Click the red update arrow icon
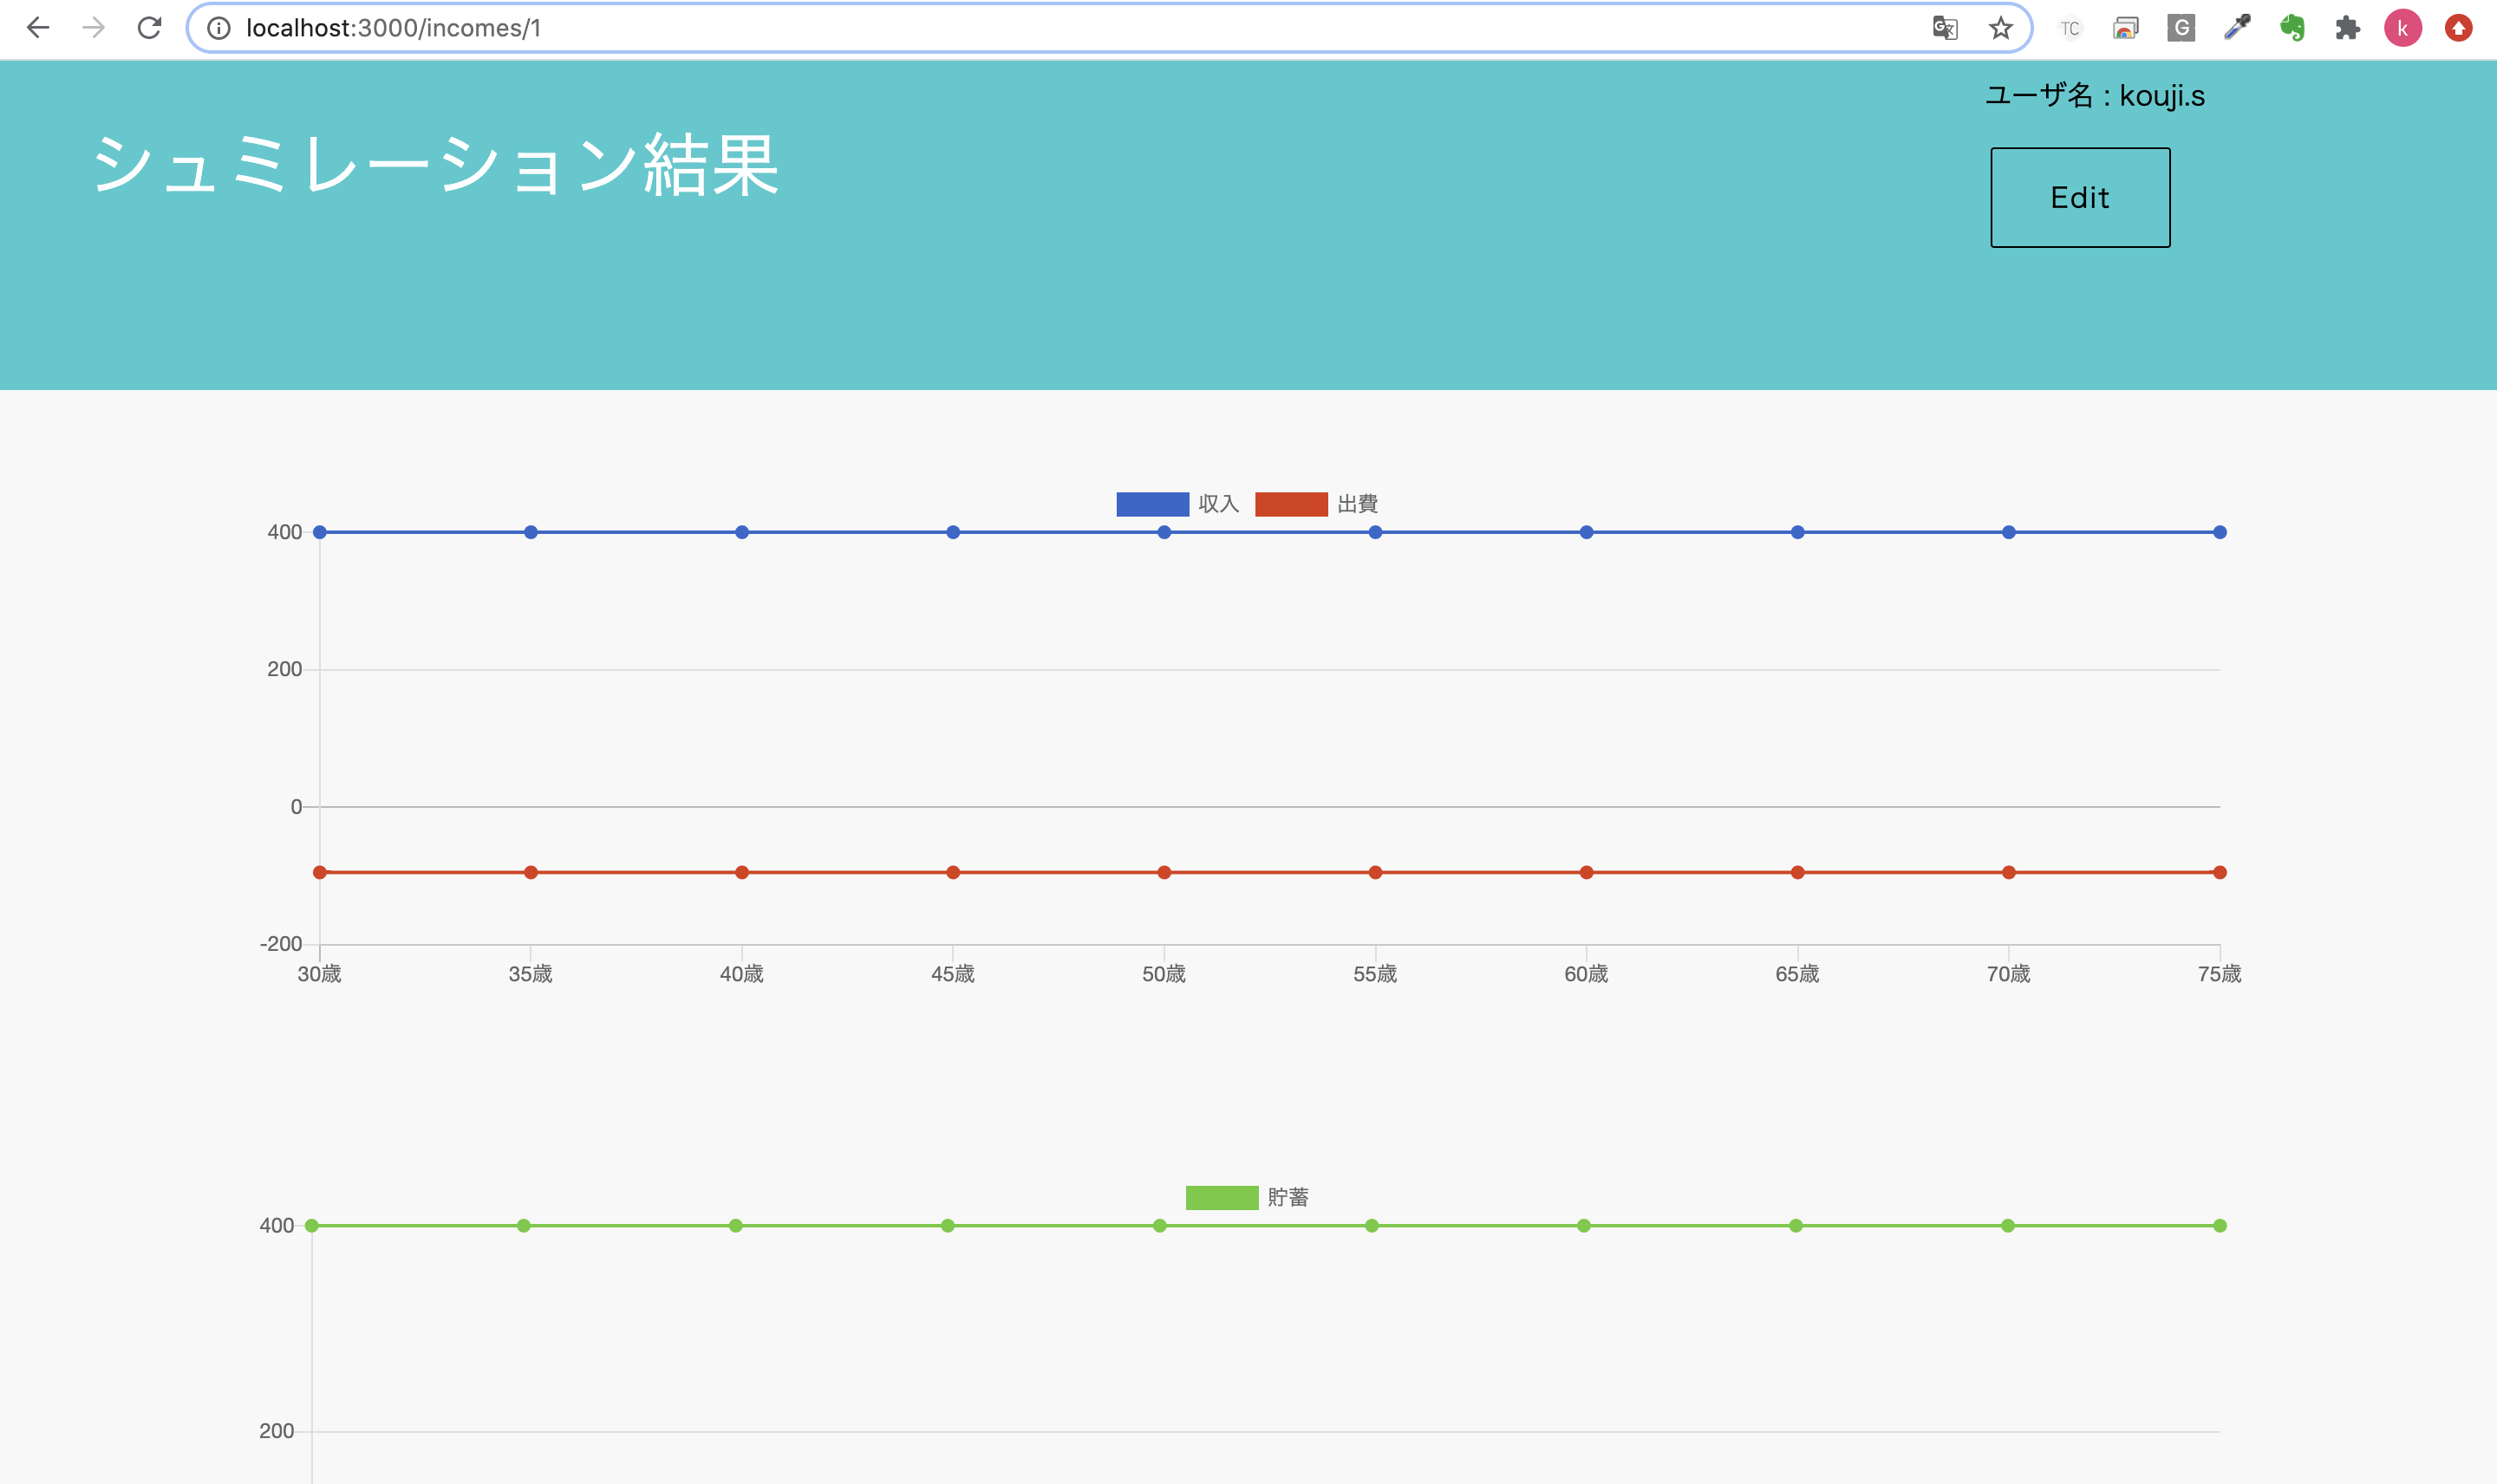The width and height of the screenshot is (2497, 1484). point(2459,28)
